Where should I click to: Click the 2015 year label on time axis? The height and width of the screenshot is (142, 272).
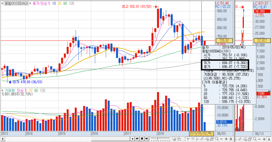(x=62, y=133)
